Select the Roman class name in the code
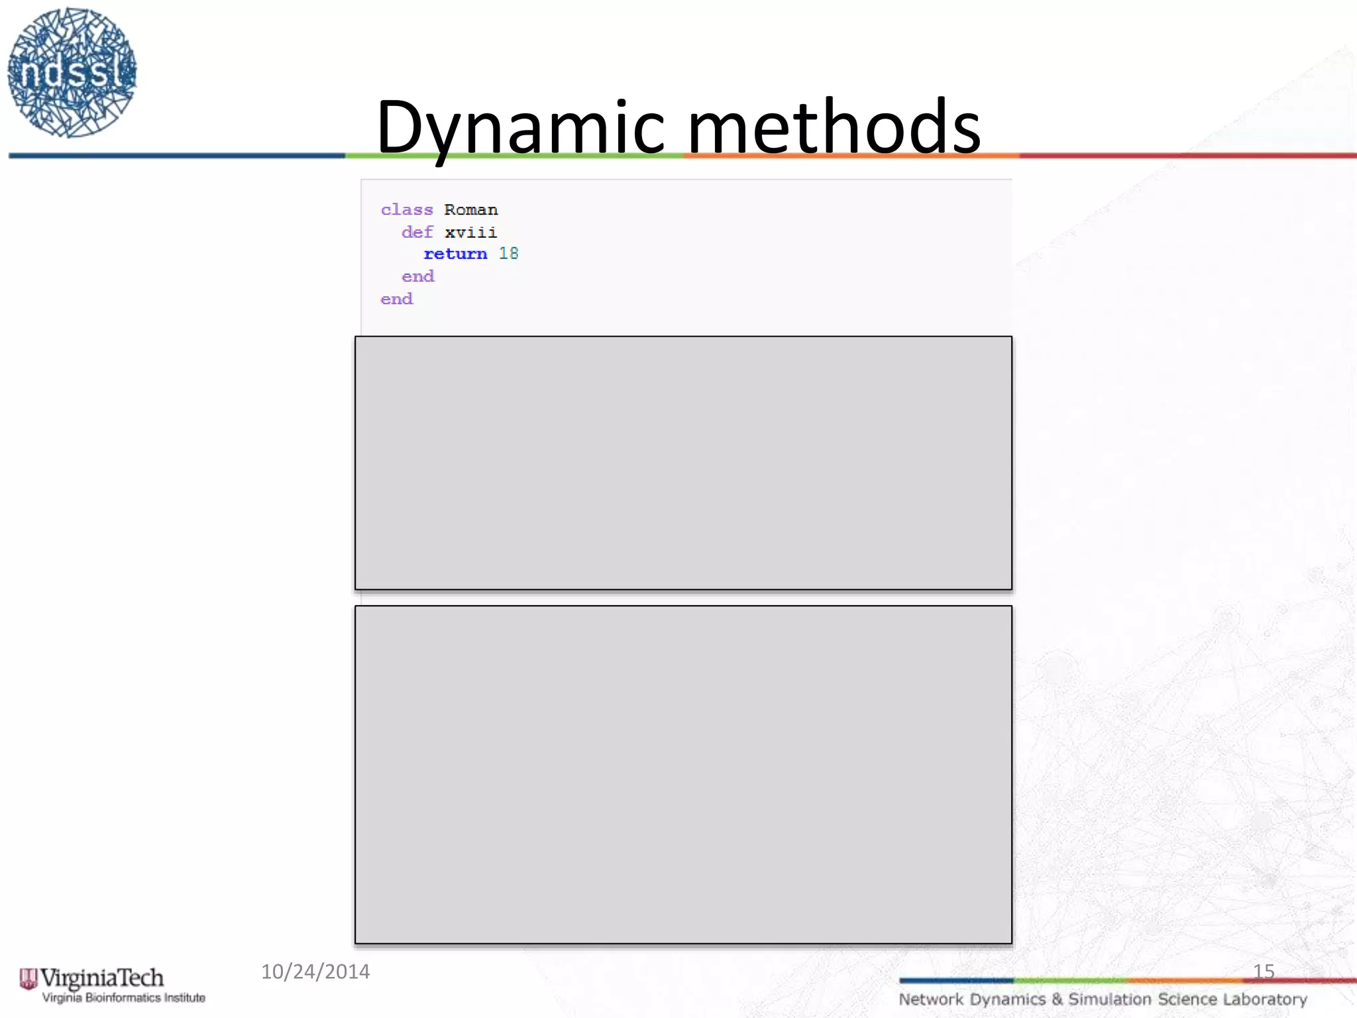The height and width of the screenshot is (1018, 1357). pyautogui.click(x=472, y=209)
